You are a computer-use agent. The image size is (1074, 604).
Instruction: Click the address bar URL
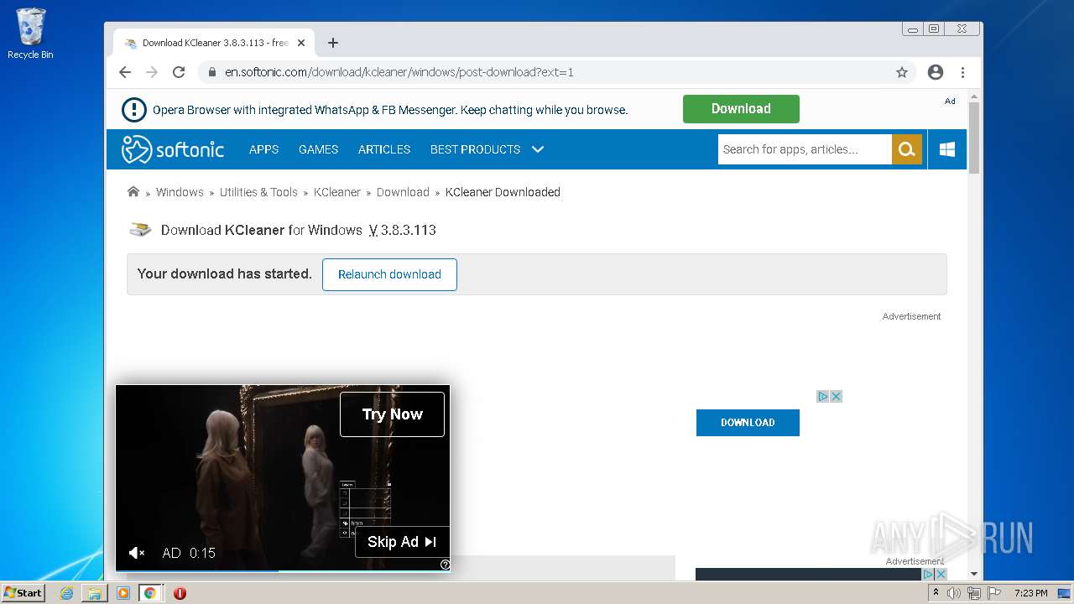399,72
